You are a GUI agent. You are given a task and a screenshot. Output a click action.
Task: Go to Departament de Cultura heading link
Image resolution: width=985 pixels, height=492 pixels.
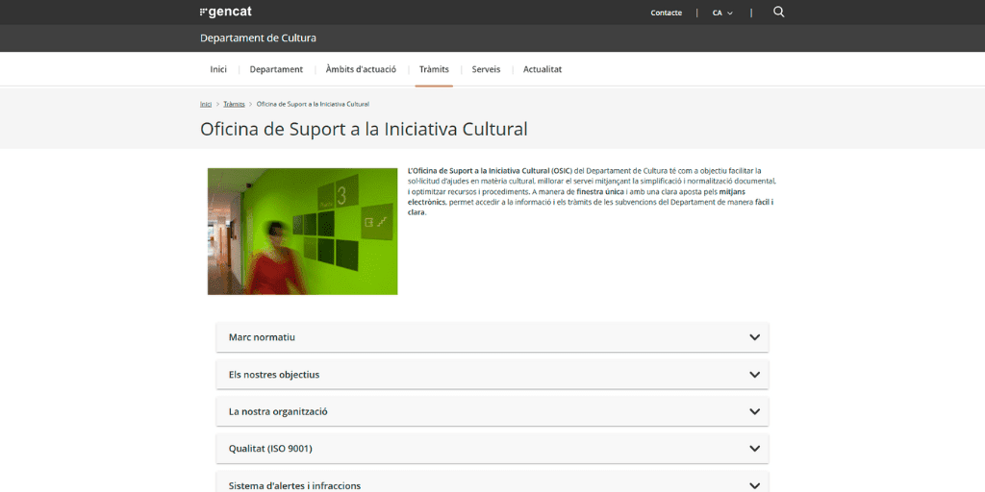(258, 37)
